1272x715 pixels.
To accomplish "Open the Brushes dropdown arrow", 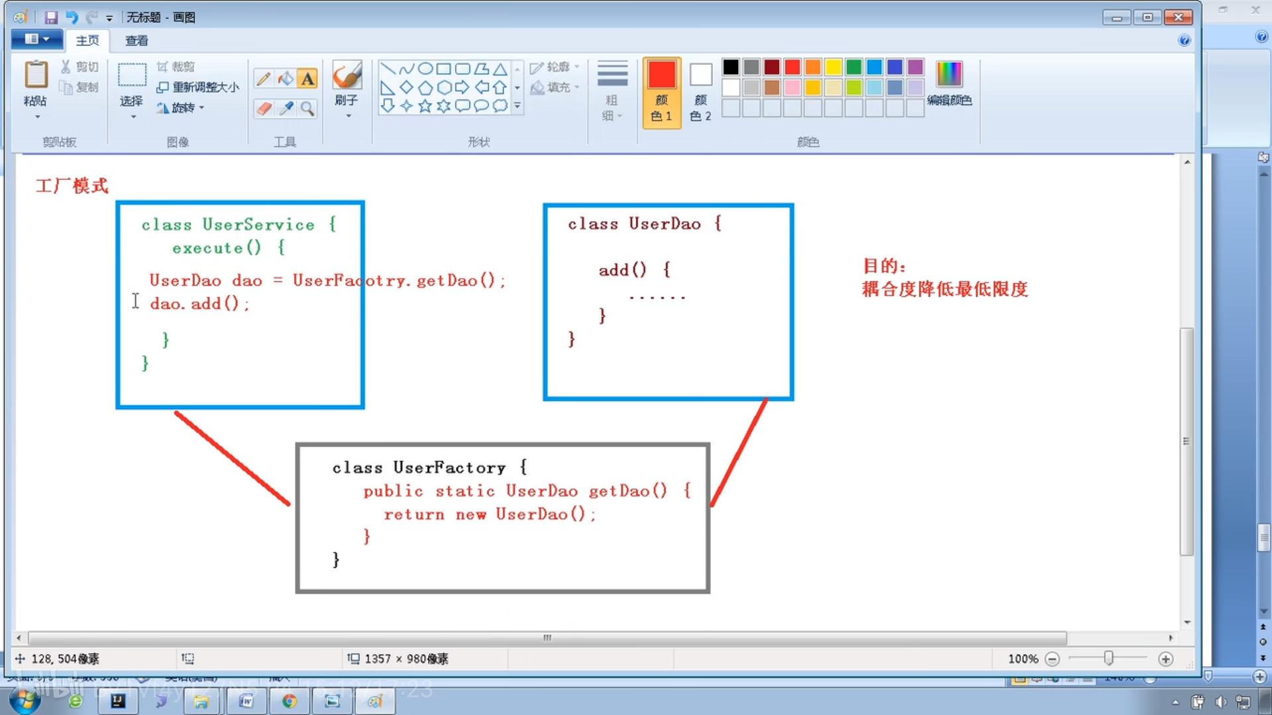I will click(347, 116).
